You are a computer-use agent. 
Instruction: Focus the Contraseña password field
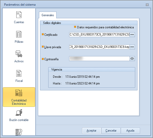point(99,58)
